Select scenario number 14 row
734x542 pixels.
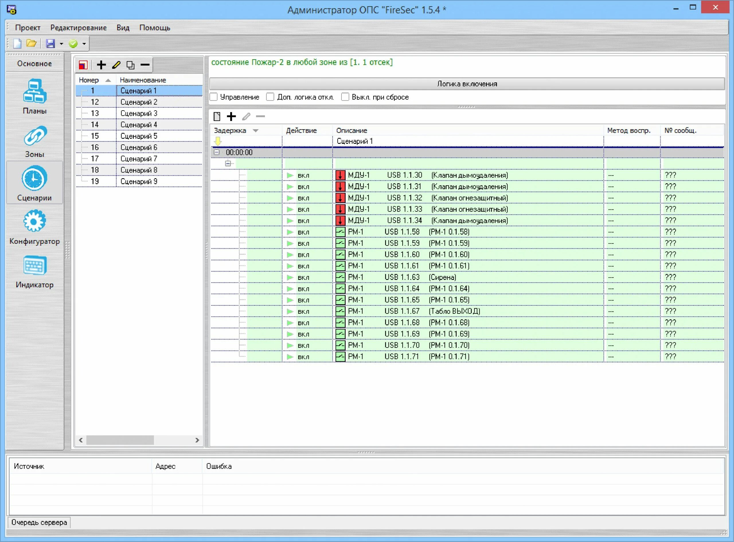[x=139, y=125]
